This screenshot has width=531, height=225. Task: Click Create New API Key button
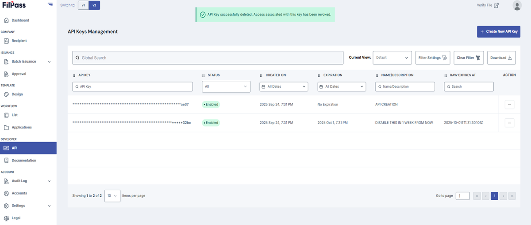tap(498, 32)
